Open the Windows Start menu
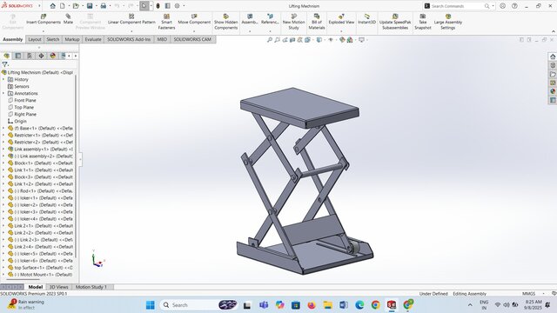Viewport: 557px width, 313px height. [151, 305]
